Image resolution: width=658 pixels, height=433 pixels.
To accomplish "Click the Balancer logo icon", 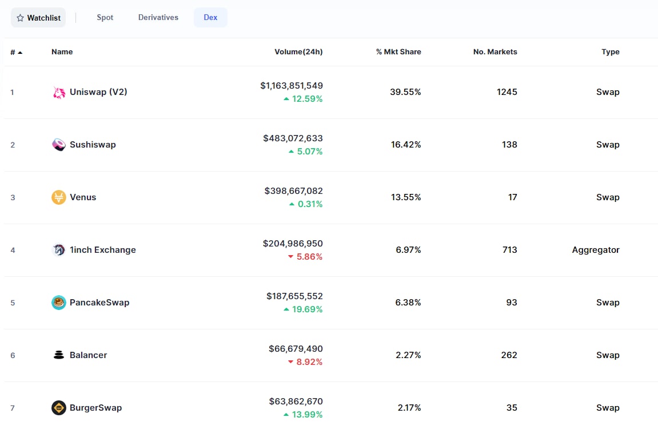I will pyautogui.click(x=59, y=355).
